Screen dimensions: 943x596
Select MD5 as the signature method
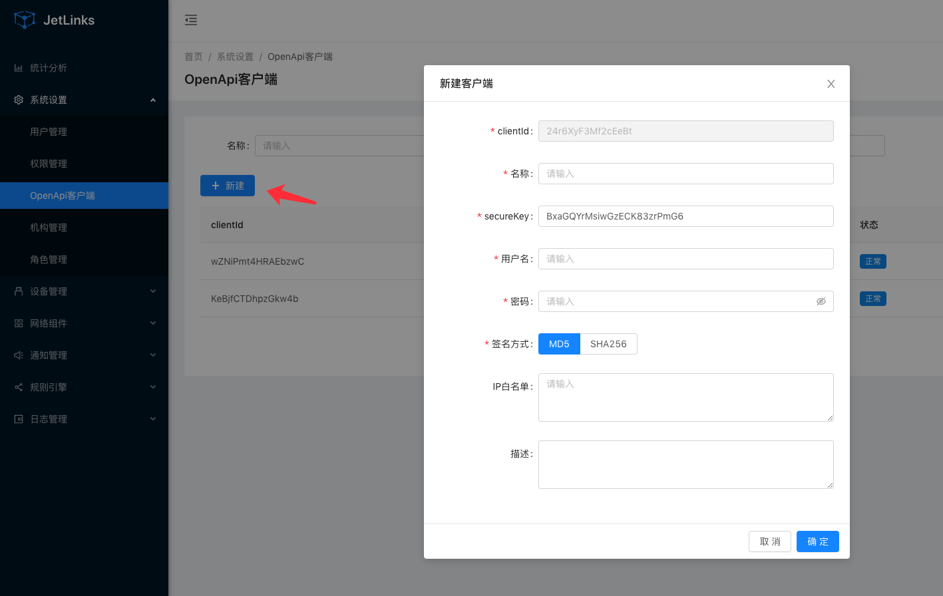point(559,344)
